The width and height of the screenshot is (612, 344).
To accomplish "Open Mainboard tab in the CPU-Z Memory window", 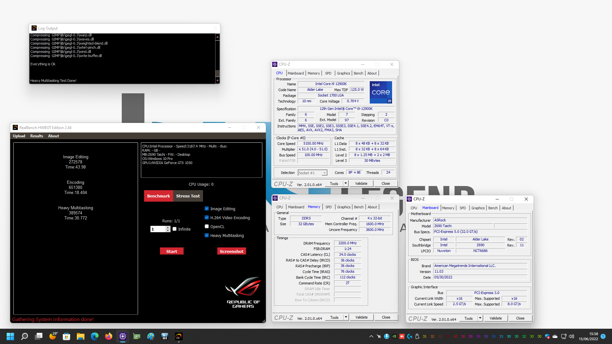I will [296, 207].
